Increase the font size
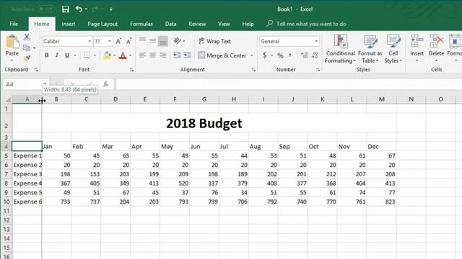The width and height of the screenshot is (462, 259). pyautogui.click(x=118, y=42)
